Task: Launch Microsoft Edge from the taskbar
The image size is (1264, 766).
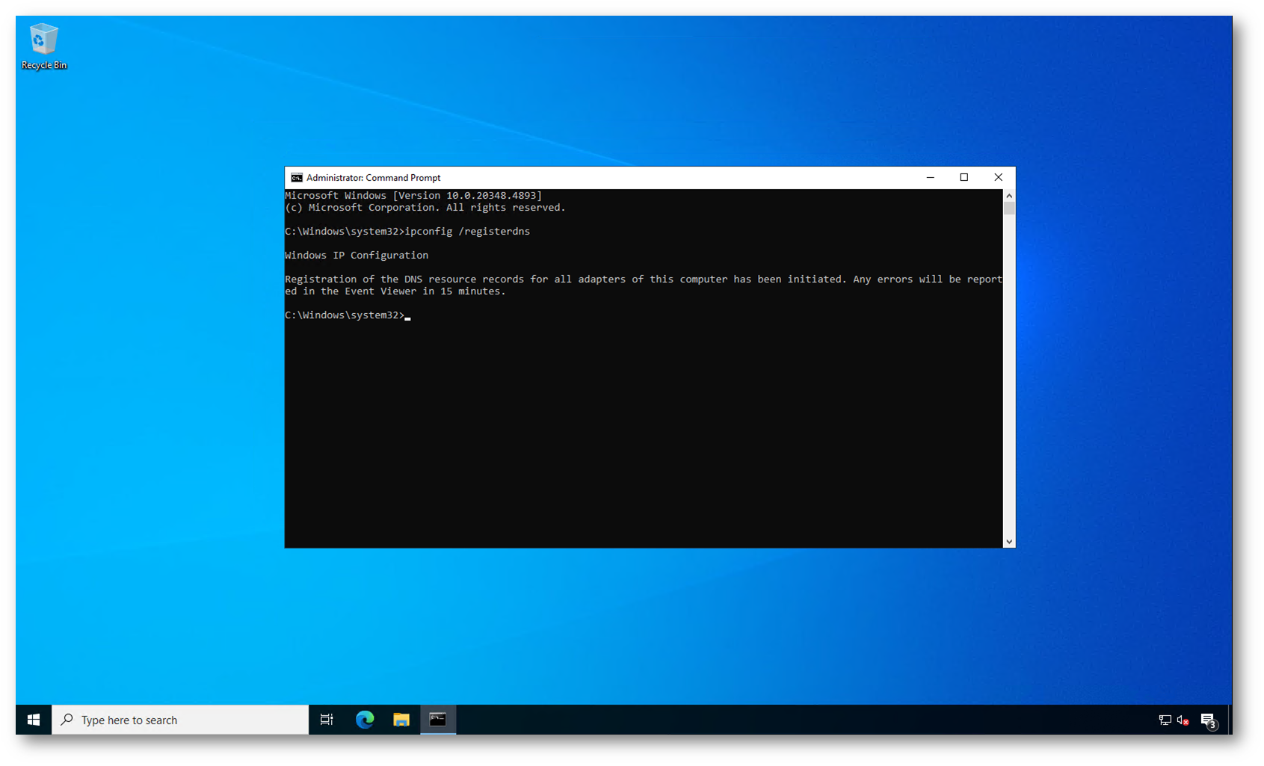Action: coord(365,720)
